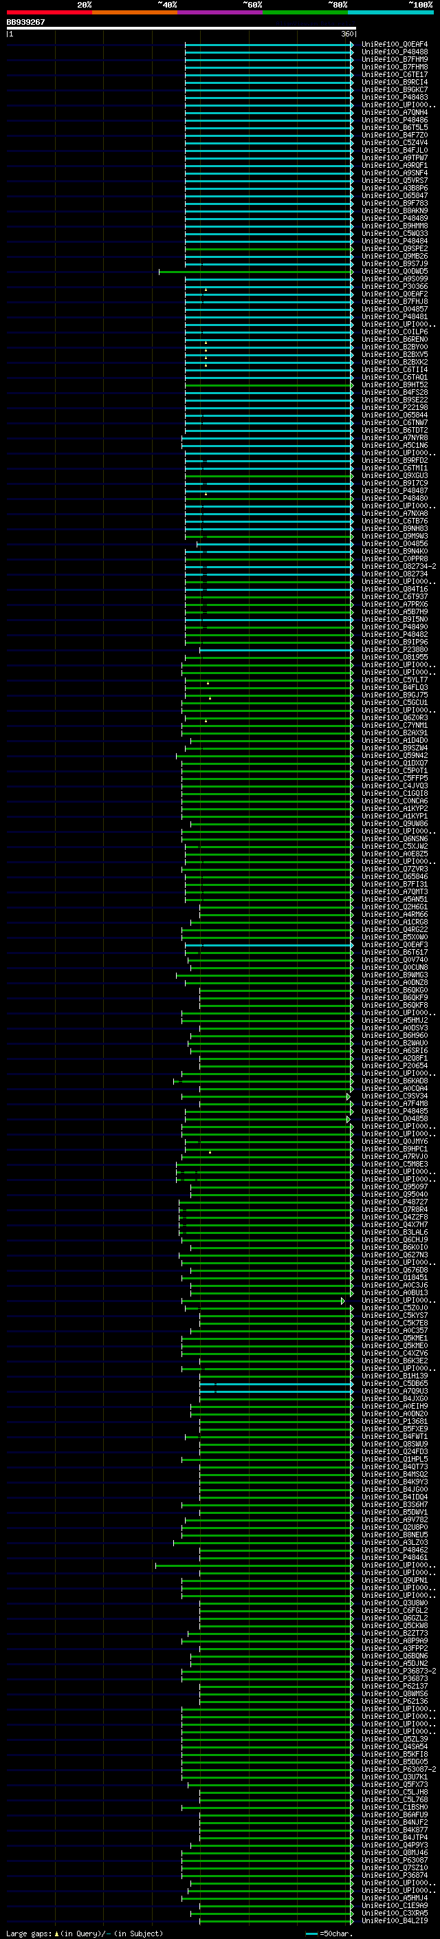This screenshot has height=1939, width=440.
Task: Select hit UniRef100_B6T5L5
Action: pyautogui.click(x=395, y=127)
